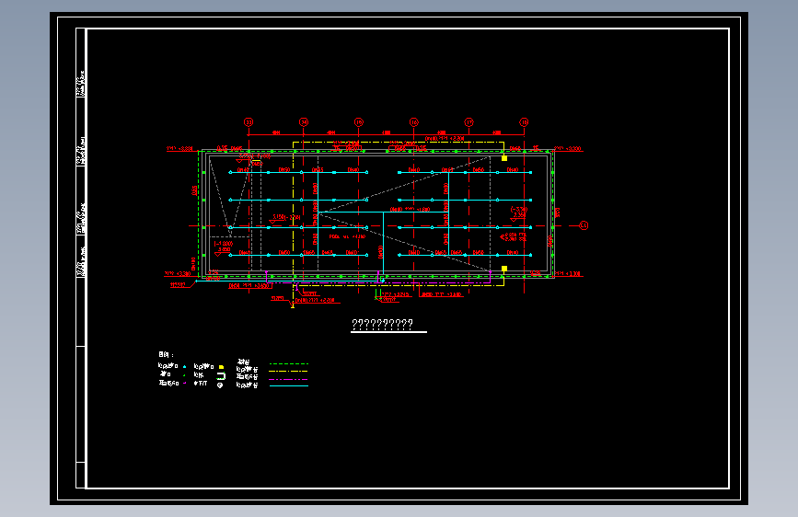The width and height of the screenshot is (798, 517).
Task: Click the magenta dash-dot legend line sample
Action: point(289,379)
